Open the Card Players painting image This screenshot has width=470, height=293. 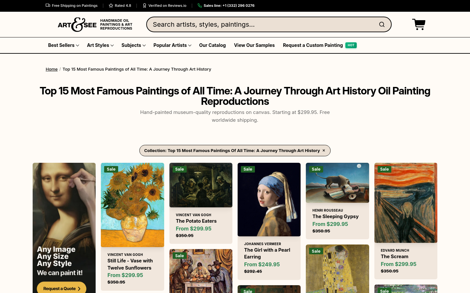pyautogui.click(x=201, y=271)
